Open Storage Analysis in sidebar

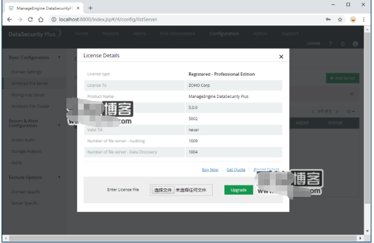(26, 152)
